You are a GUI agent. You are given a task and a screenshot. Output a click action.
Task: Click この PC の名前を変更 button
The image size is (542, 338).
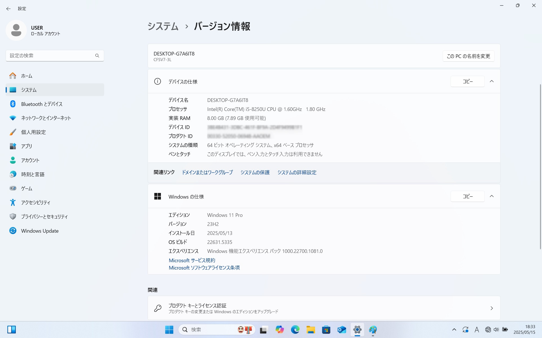tap(468, 56)
